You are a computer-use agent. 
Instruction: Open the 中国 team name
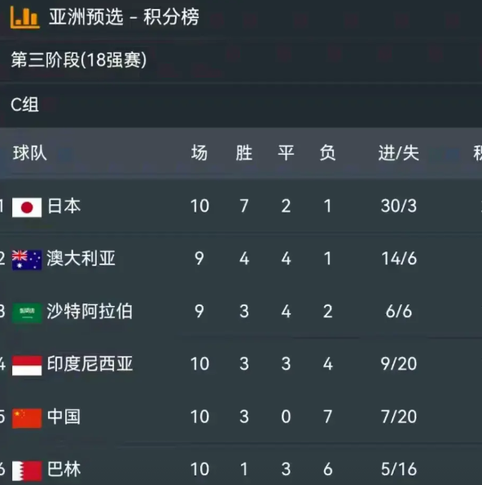64,417
